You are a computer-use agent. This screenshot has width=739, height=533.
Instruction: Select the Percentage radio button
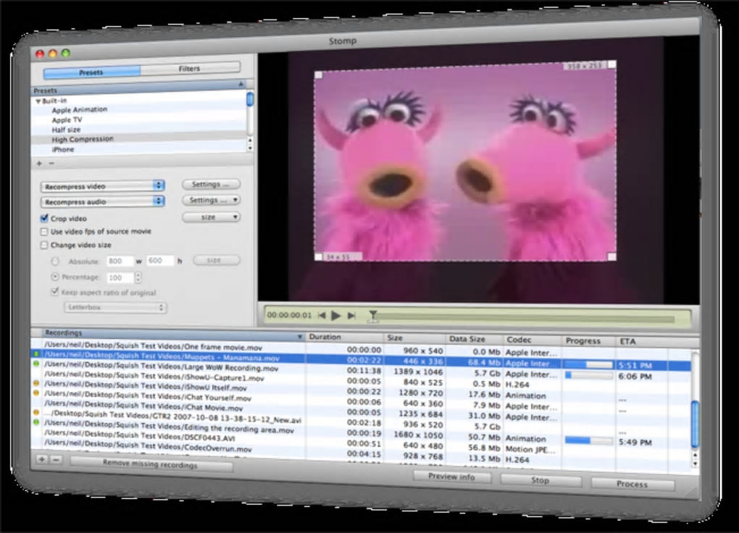click(54, 277)
